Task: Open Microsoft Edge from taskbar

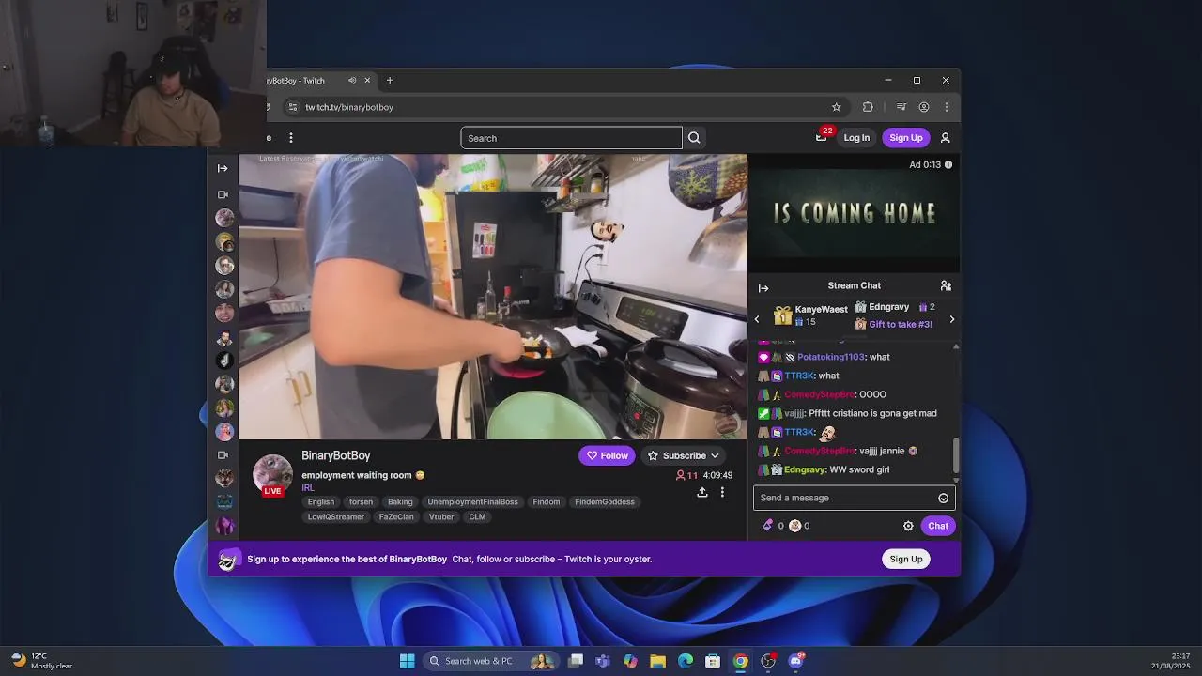Action: (x=686, y=661)
